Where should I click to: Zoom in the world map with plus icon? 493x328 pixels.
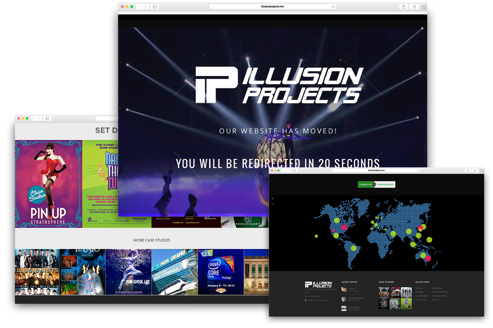272,199
